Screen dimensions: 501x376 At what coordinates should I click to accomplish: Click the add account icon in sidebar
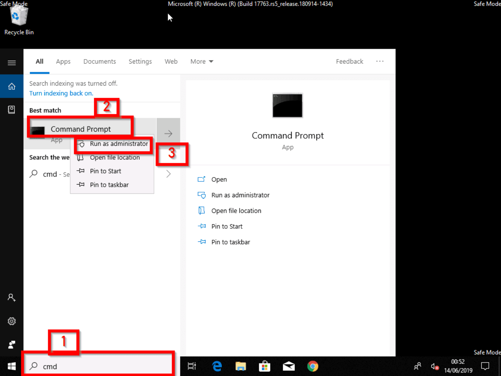[11, 297]
